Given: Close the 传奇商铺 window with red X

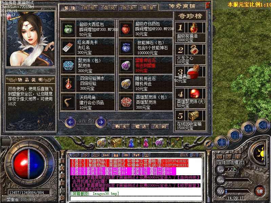Looking at the screenshot, I should click(x=208, y=6).
